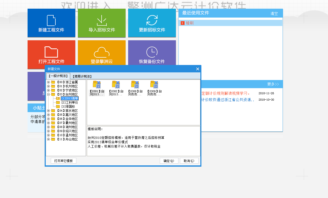Expand the 【10】温州地区 tree node
Image resolution: width=328 pixels, height=198 pixels.
coord(48,135)
